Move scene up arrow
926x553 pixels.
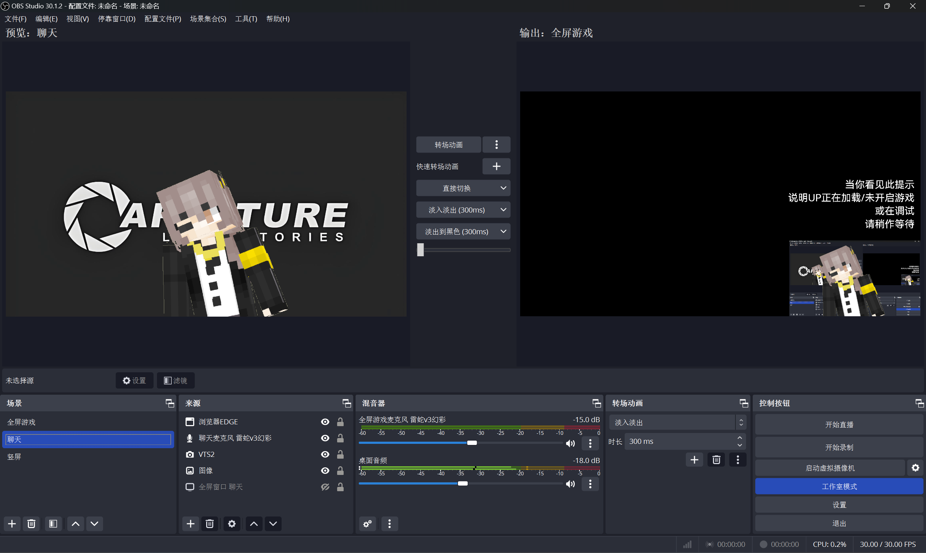coord(75,524)
